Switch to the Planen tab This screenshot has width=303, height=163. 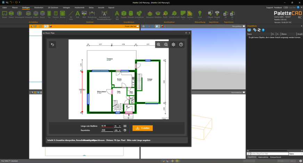[x=15, y=8]
